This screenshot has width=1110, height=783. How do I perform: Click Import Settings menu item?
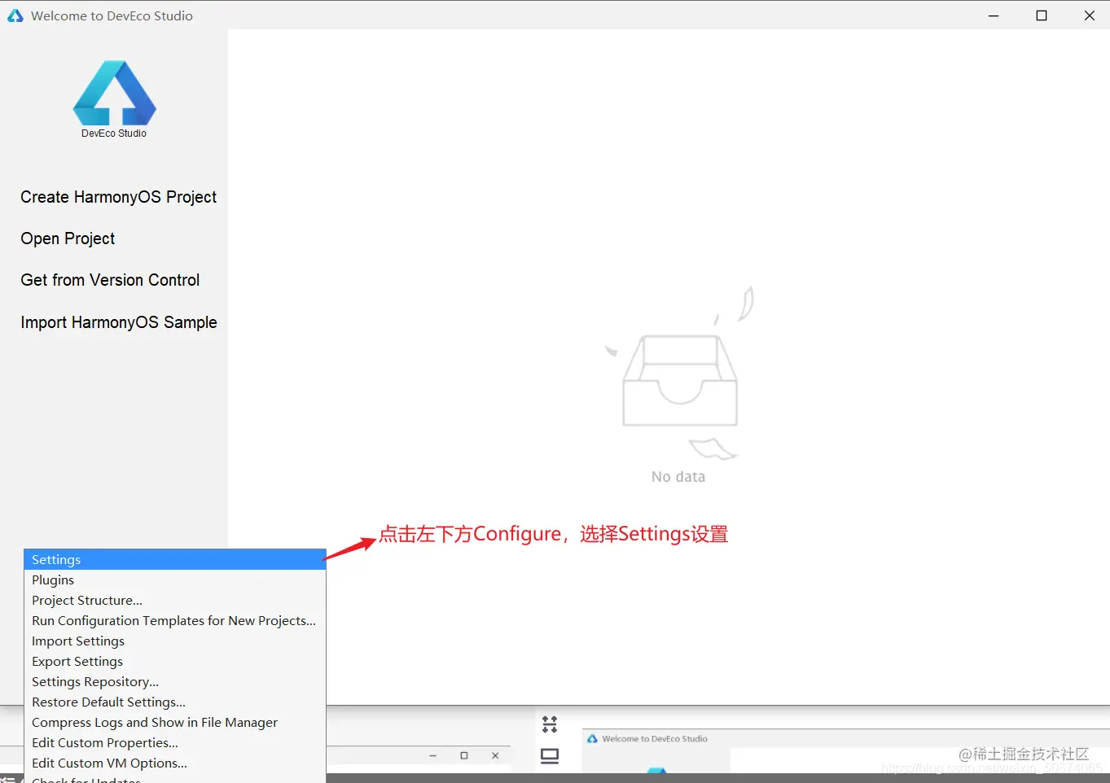[175, 641]
